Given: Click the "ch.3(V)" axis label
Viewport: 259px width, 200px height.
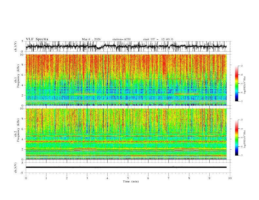Looking at the screenshot, I should [x=15, y=168].
